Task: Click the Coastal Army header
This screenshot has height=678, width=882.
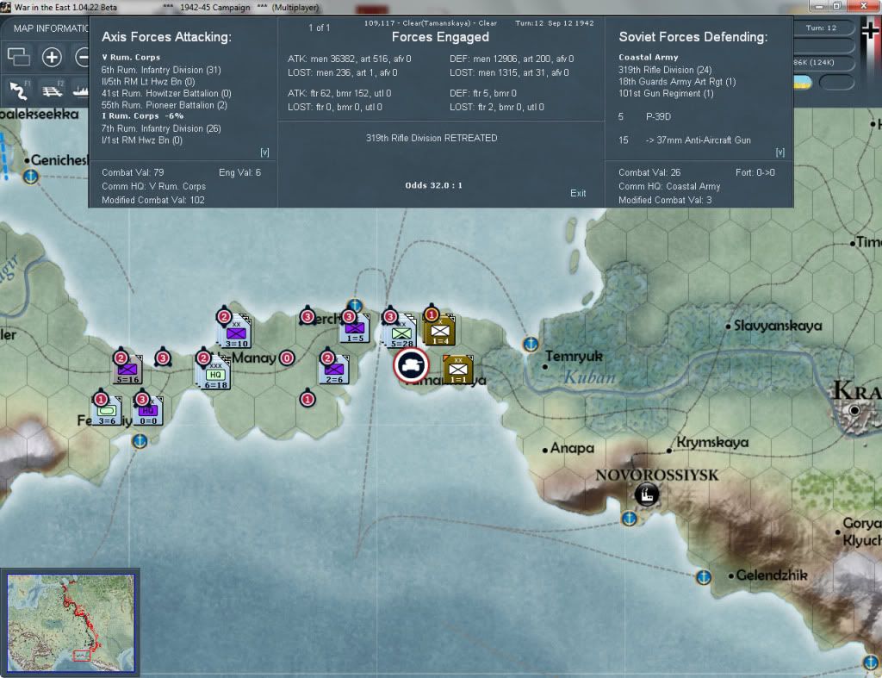Action: coord(648,58)
